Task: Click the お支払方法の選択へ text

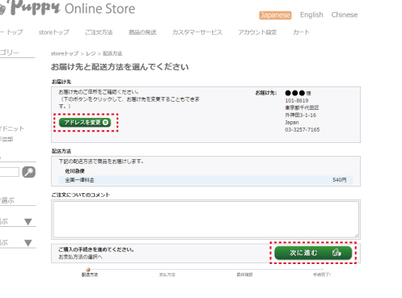Action: click(x=80, y=257)
